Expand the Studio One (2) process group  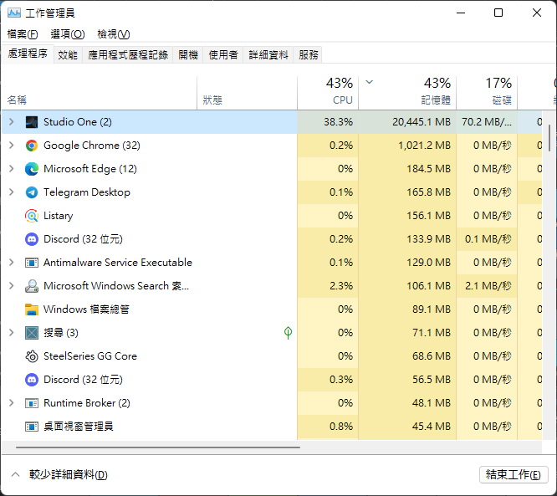[12, 122]
